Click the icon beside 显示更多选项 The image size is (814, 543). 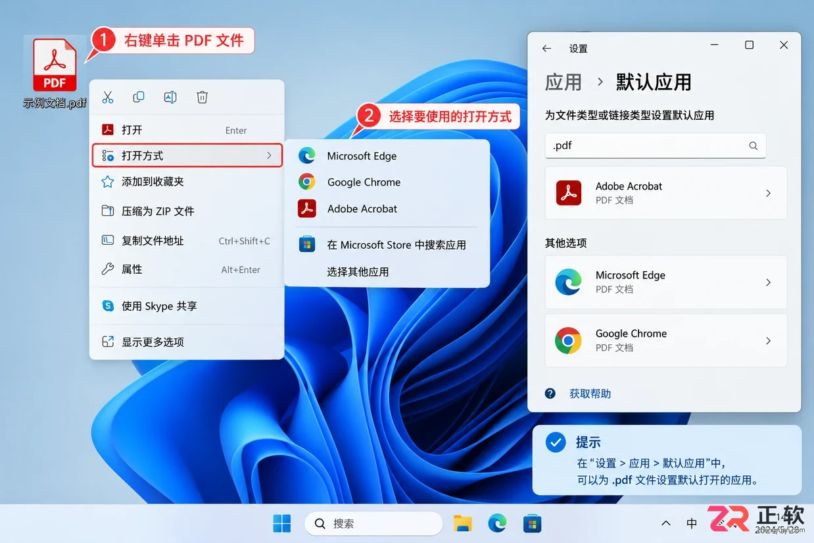point(108,342)
